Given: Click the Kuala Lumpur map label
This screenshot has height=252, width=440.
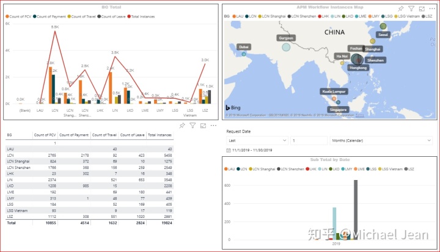Looking at the screenshot, I should click(334, 92).
